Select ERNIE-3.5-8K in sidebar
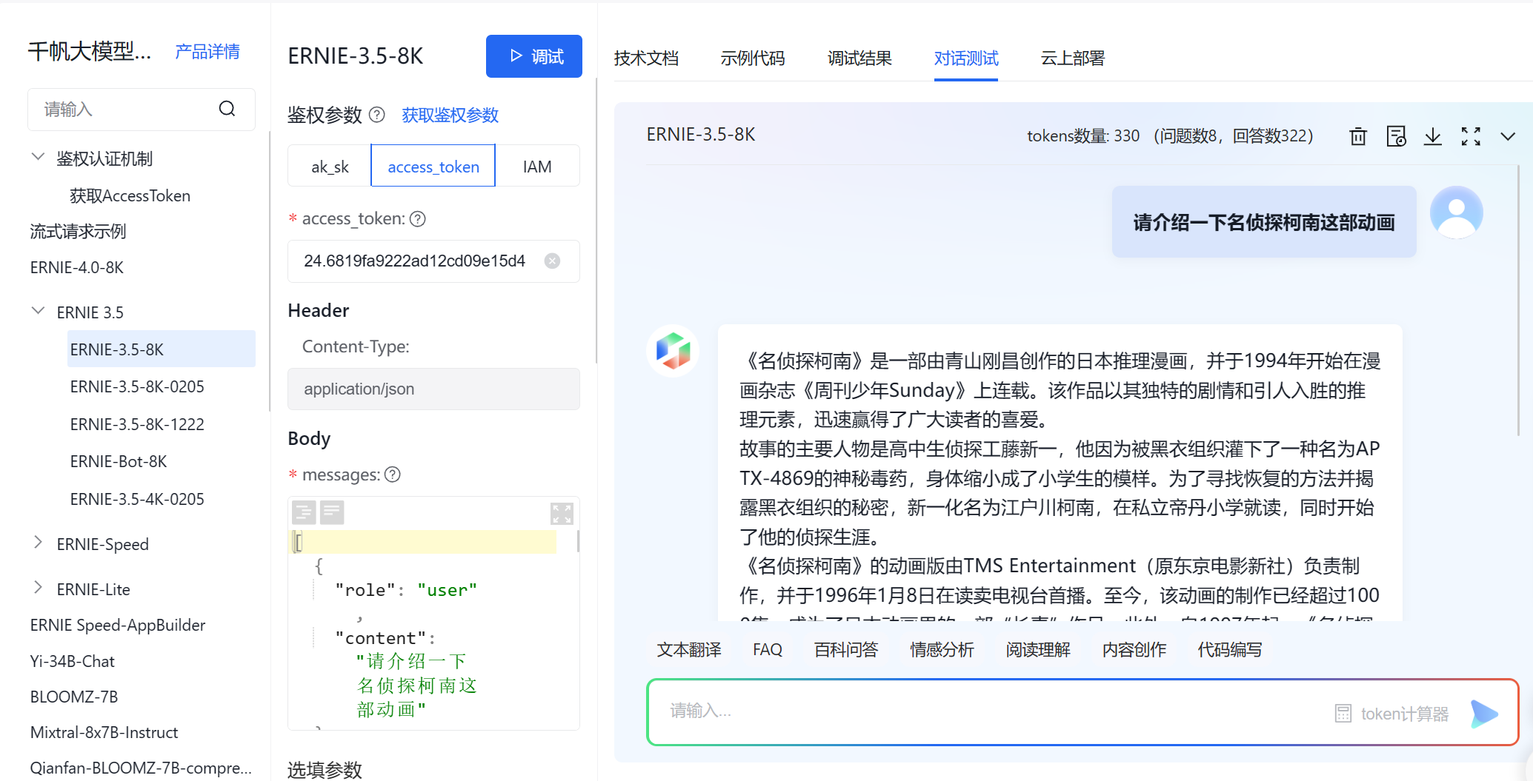1533x781 pixels. pos(162,349)
